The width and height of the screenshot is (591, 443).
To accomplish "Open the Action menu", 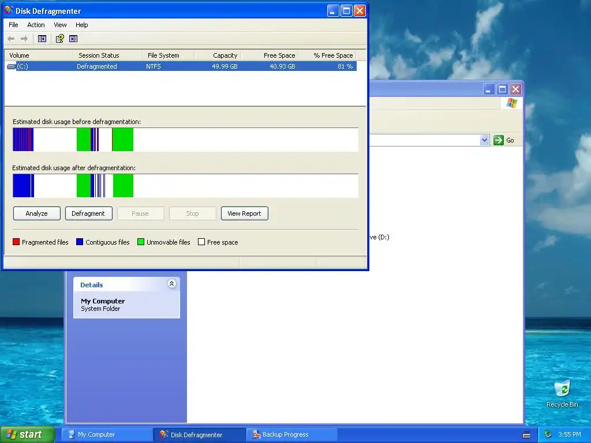I will 36,25.
